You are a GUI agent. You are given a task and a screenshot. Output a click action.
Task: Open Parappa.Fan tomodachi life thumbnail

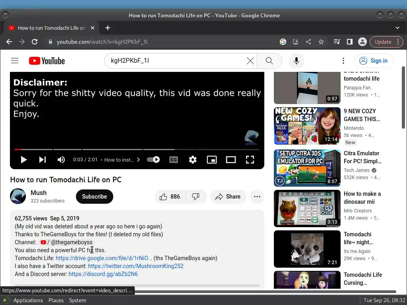pos(307,88)
